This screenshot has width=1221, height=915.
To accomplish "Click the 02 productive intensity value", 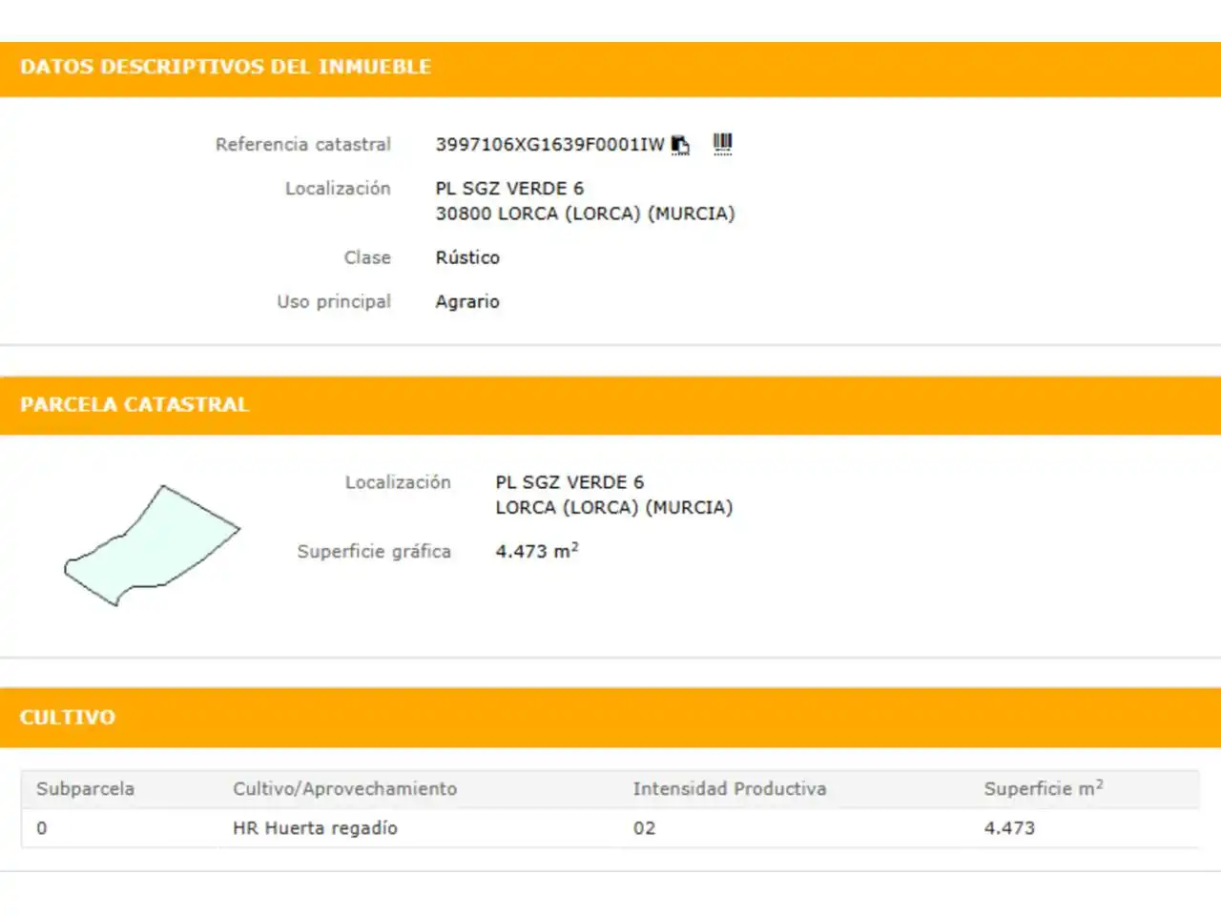I will [645, 828].
